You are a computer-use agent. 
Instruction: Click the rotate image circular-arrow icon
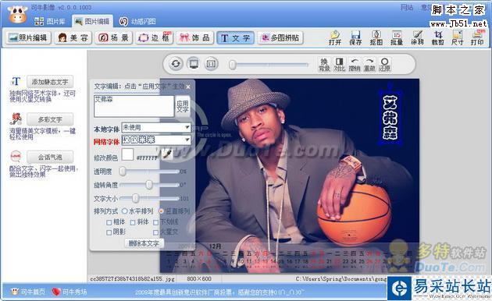tap(176, 64)
